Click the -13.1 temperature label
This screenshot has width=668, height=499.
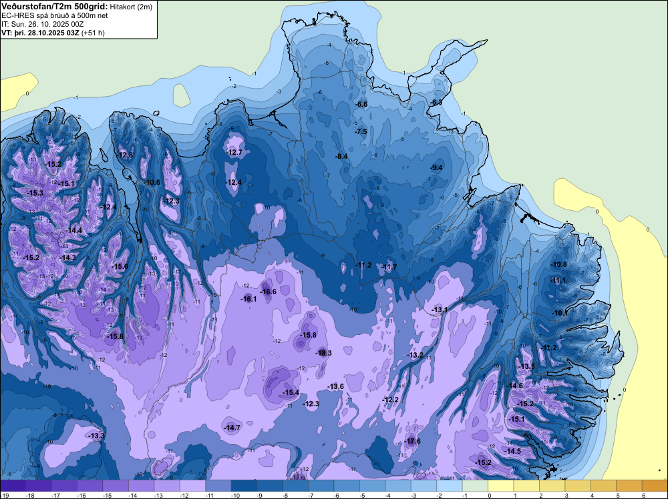[x=440, y=310]
